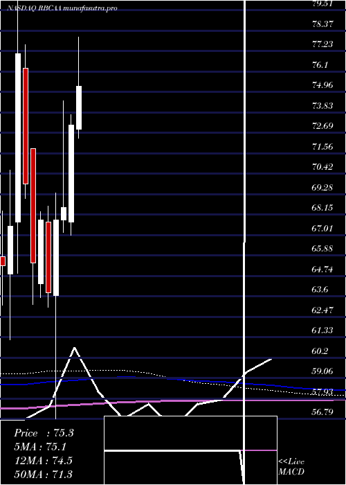Click the 73.83 price axis label
The width and height of the screenshot is (346, 485).
pyautogui.click(x=322, y=106)
